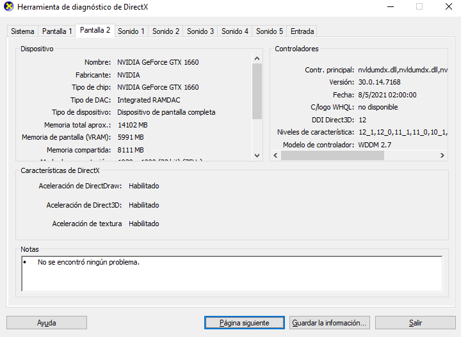The height and width of the screenshot is (337, 461).
Task: Click the 'NVIDIA GeForce GTX 1660' Nombre value
Action: [x=158, y=62]
